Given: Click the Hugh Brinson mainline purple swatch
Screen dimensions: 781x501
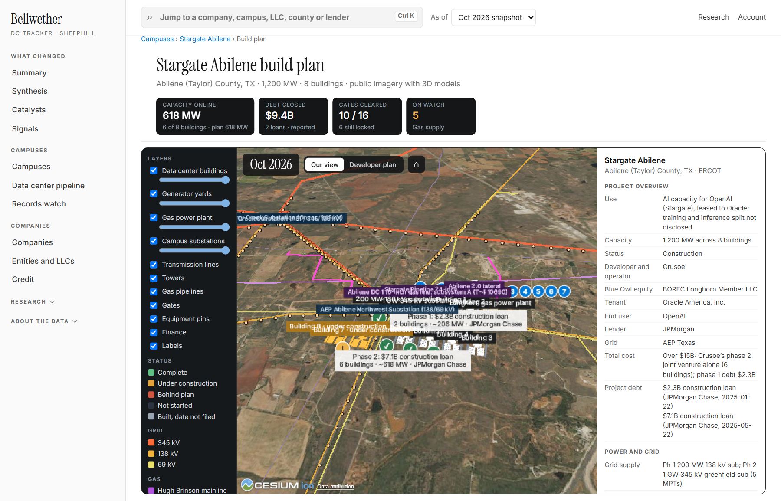Looking at the screenshot, I should 151,491.
